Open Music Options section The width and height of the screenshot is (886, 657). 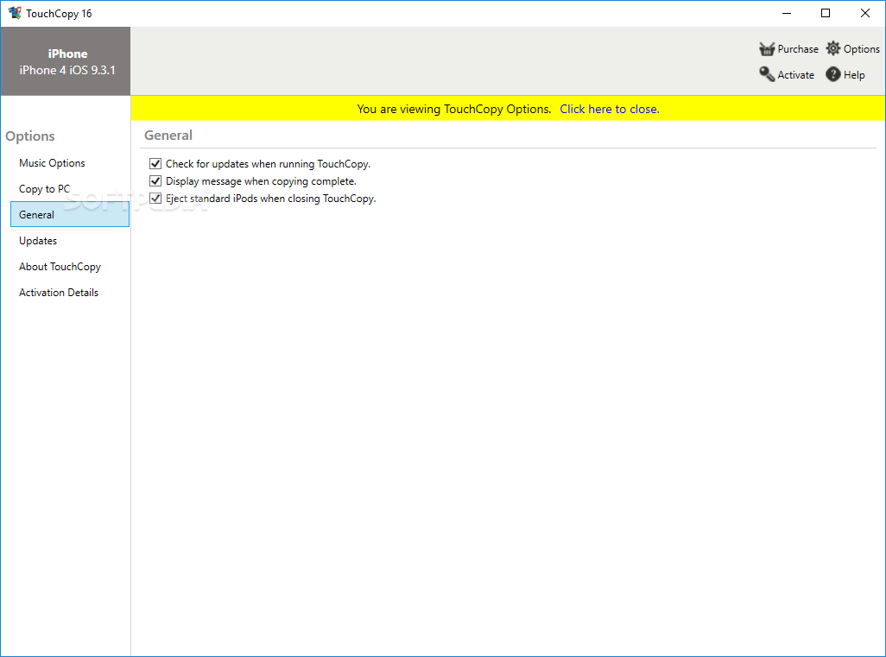69,162
